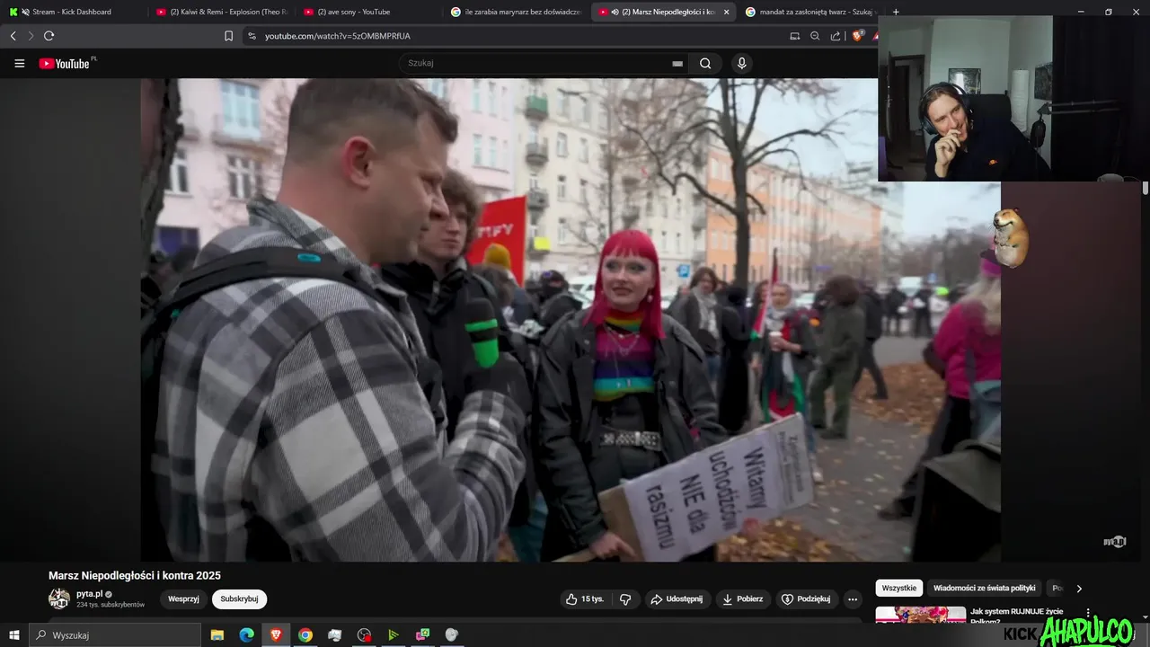Open the Windows Start menu
This screenshot has height=647, width=1150.
coord(13,635)
